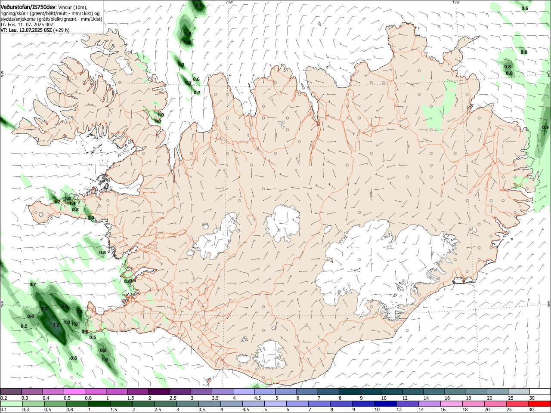The width and height of the screenshot is (551, 413).
Task: Select the light green 0.3 swatch in lower legend
Action: pos(33,404)
